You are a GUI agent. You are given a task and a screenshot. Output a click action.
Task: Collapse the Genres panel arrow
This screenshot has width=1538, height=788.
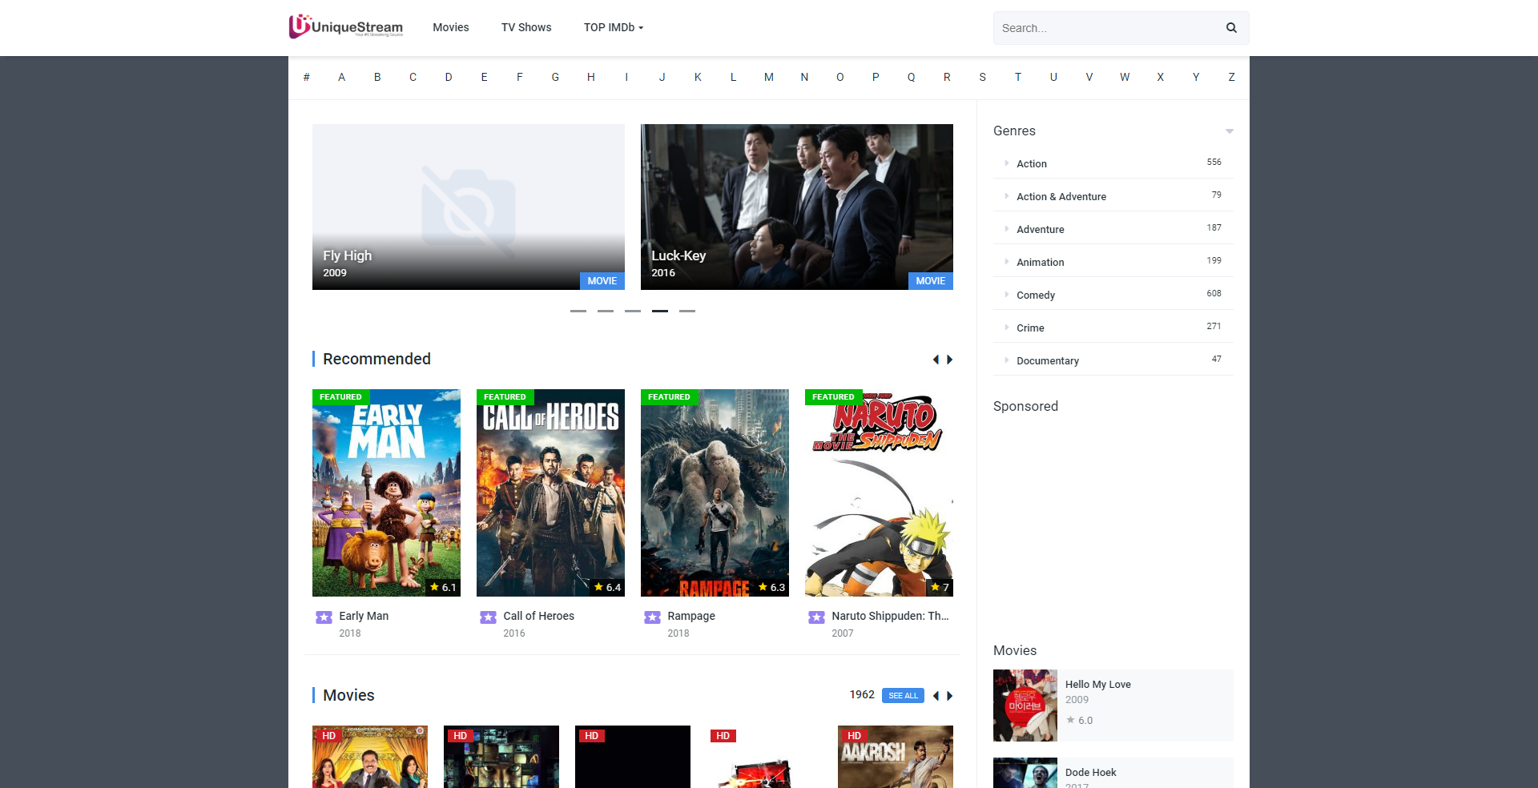[1229, 131]
